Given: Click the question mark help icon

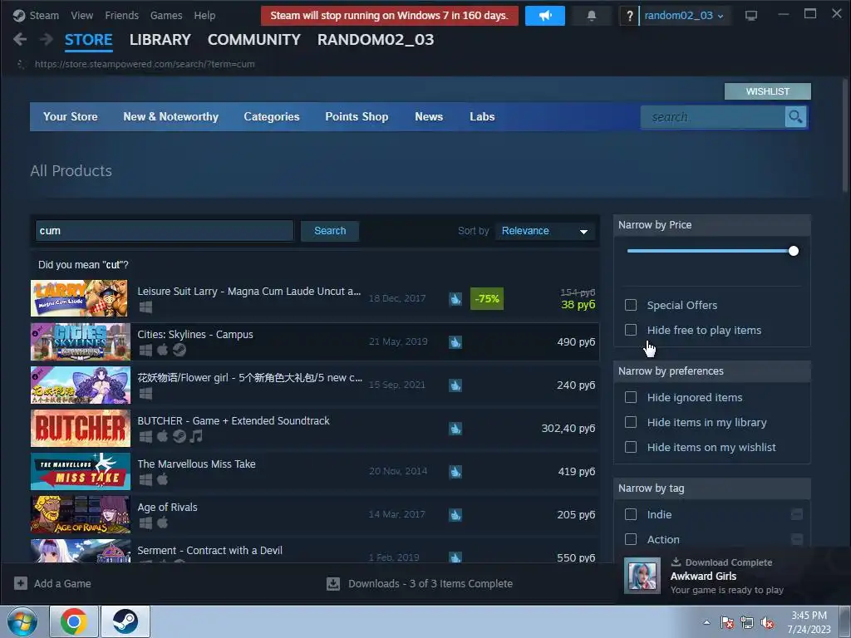Looking at the screenshot, I should click(630, 16).
